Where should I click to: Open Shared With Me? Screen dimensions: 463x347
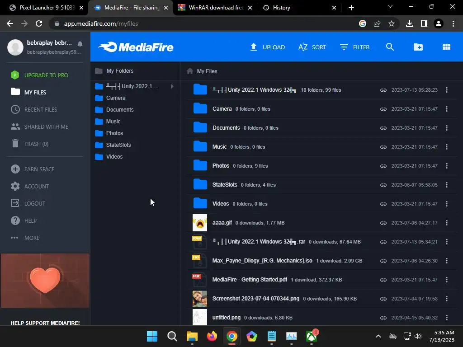tap(39, 127)
